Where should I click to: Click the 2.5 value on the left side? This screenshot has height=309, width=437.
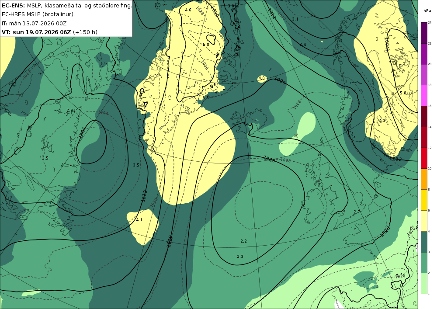pyautogui.click(x=45, y=158)
